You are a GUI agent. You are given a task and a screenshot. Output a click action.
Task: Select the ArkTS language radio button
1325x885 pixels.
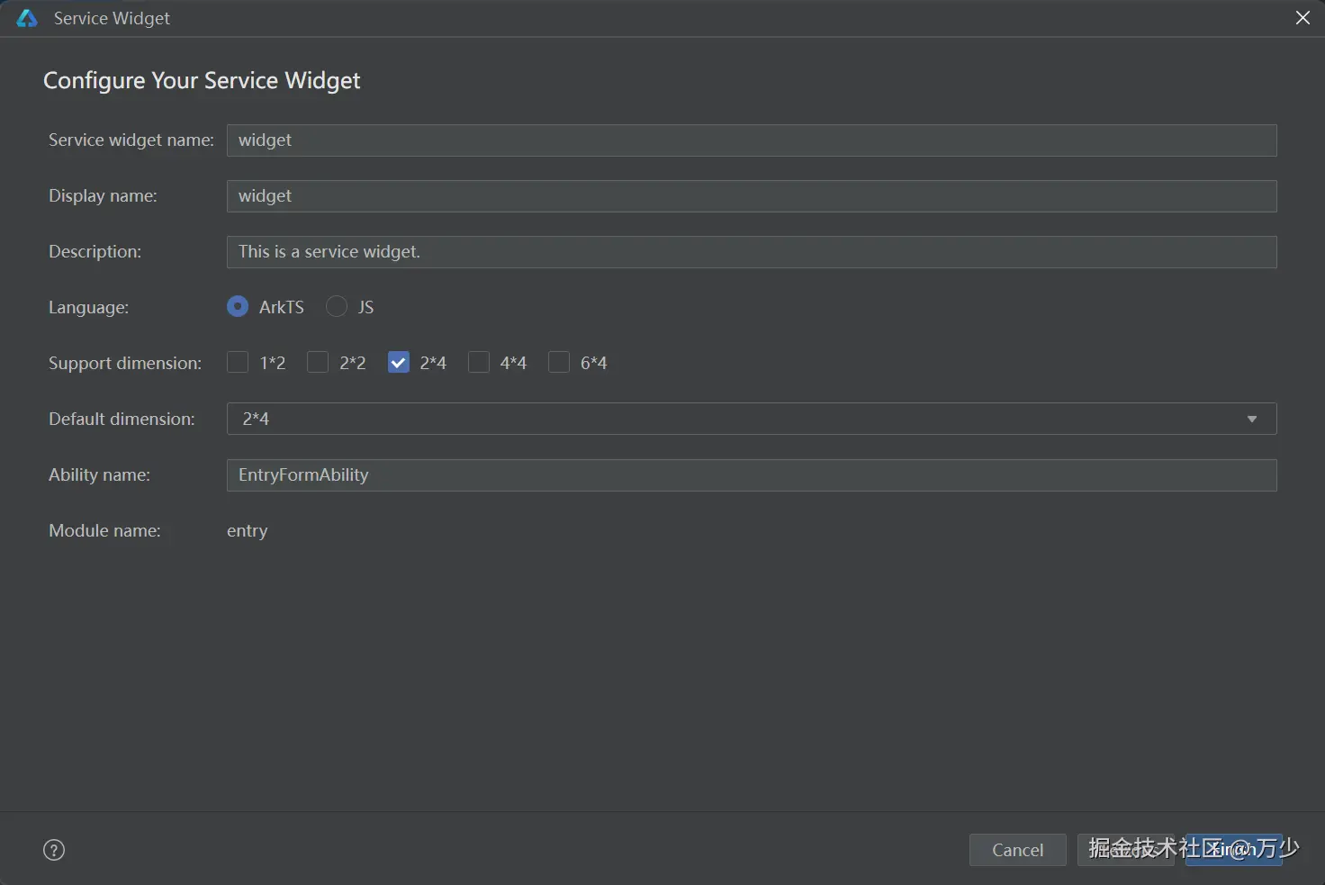point(238,307)
